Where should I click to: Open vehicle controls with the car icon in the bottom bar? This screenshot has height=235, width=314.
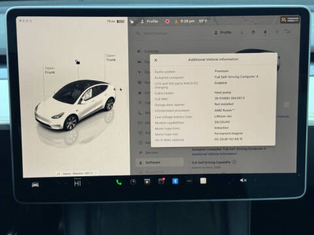pyautogui.click(x=35, y=185)
